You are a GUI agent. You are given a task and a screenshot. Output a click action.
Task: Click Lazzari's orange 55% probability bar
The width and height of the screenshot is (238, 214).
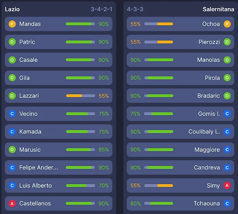point(81,96)
